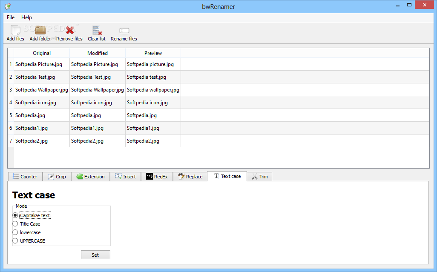The height and width of the screenshot is (272, 437).
Task: Click Preview cell 'Softpedia picture.jpg'
Action: coord(153,64)
